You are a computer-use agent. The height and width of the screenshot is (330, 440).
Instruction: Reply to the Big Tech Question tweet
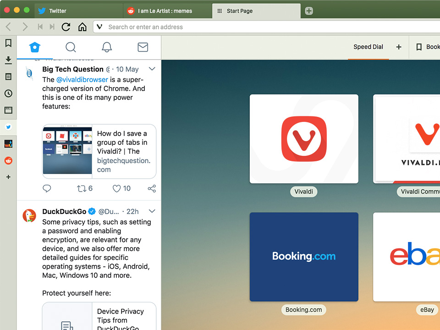tap(47, 188)
